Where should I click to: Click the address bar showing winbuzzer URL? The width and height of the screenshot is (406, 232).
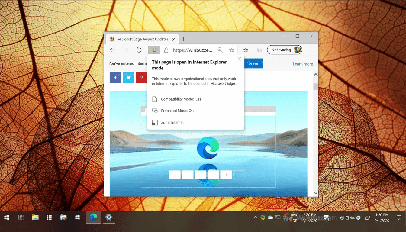click(x=192, y=50)
